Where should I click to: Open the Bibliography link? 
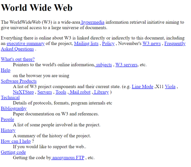14,109
